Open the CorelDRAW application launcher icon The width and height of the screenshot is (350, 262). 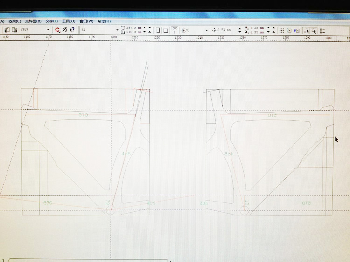(57, 30)
